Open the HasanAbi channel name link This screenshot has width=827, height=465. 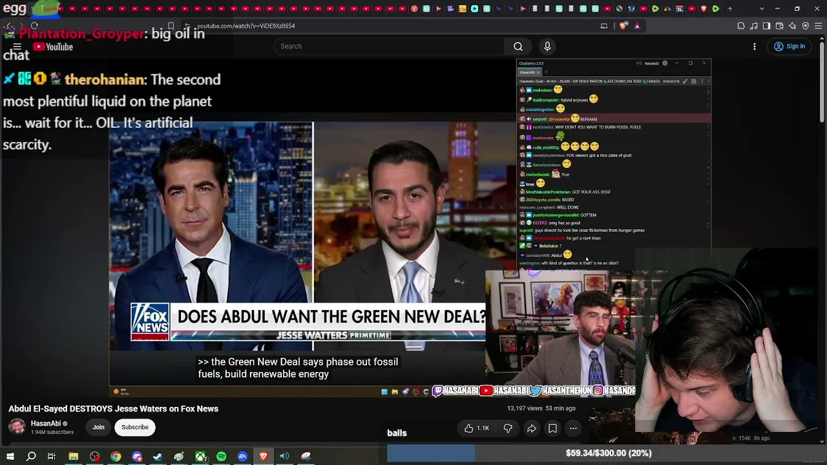tap(46, 424)
